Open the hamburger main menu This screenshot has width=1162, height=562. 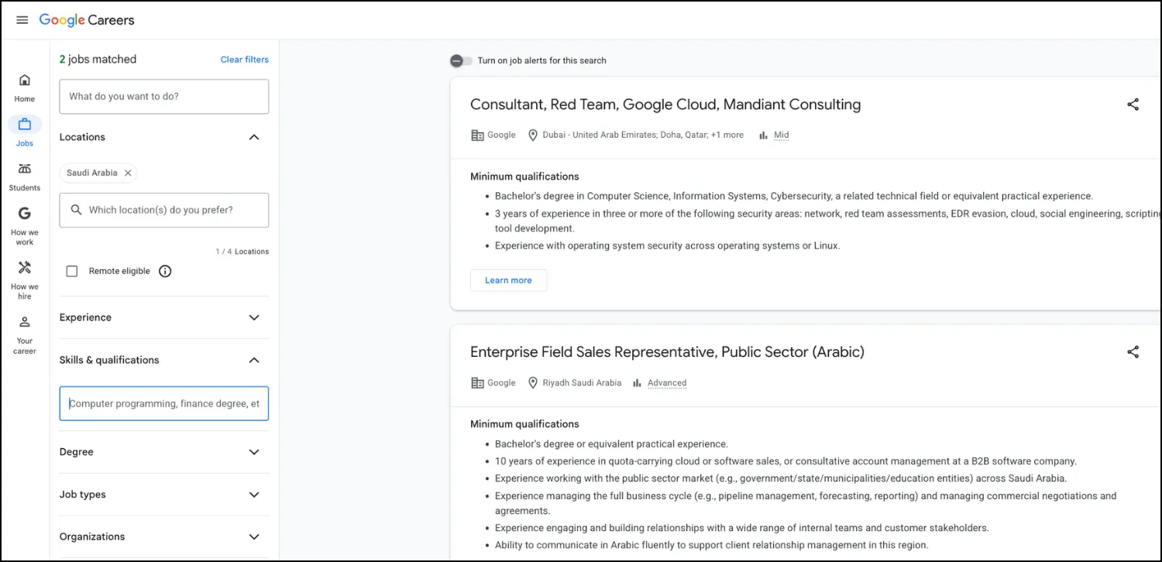pyautogui.click(x=22, y=20)
